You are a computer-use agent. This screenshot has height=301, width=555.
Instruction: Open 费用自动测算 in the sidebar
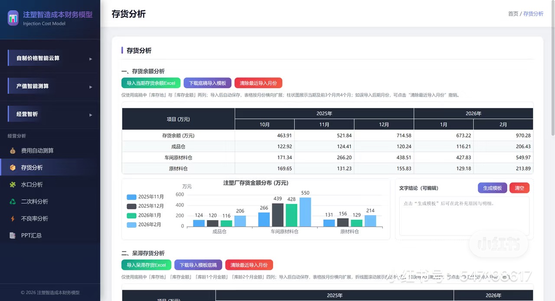(50, 150)
